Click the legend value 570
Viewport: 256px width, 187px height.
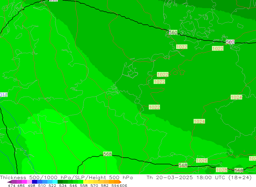pos(94,185)
